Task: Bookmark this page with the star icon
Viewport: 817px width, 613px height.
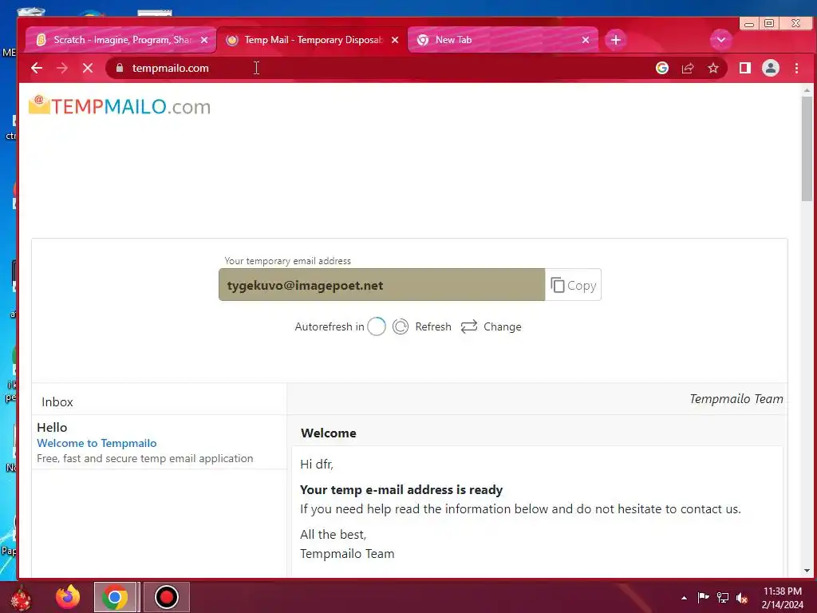Action: [713, 69]
